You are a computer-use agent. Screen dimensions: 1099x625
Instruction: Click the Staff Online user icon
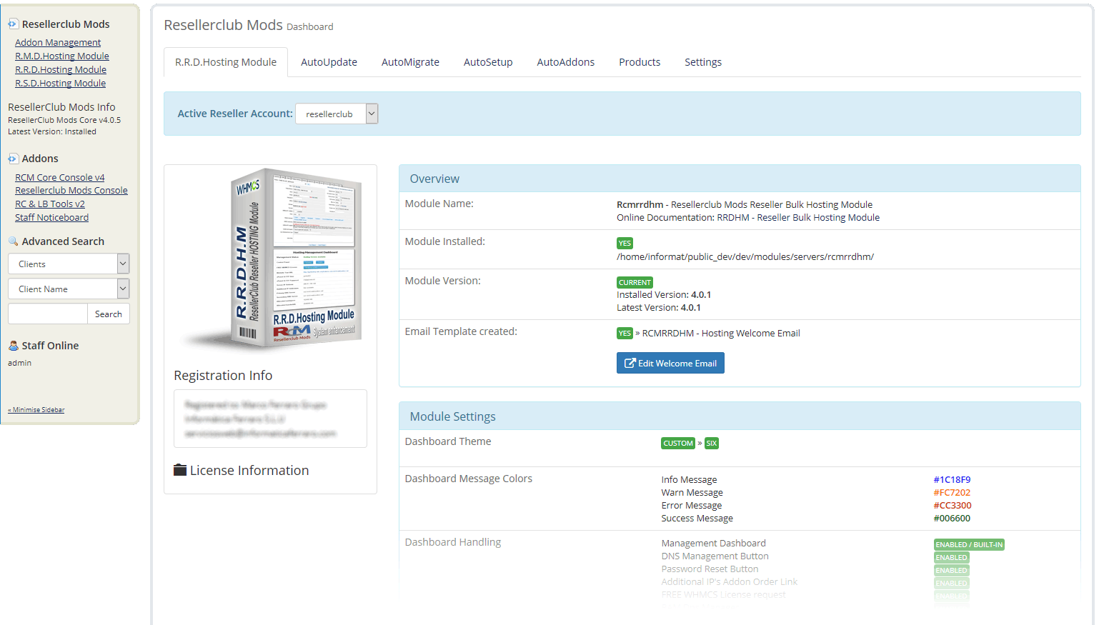click(13, 346)
